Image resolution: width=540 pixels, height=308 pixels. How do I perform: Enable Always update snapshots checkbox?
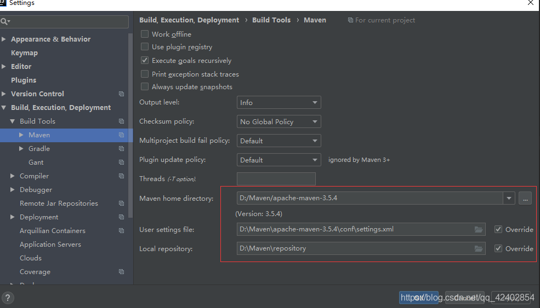pyautogui.click(x=145, y=86)
